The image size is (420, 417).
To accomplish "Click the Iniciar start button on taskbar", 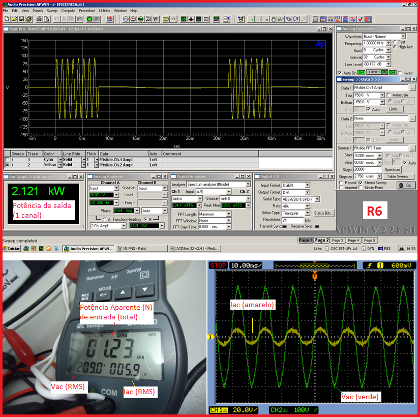I will [x=11, y=249].
